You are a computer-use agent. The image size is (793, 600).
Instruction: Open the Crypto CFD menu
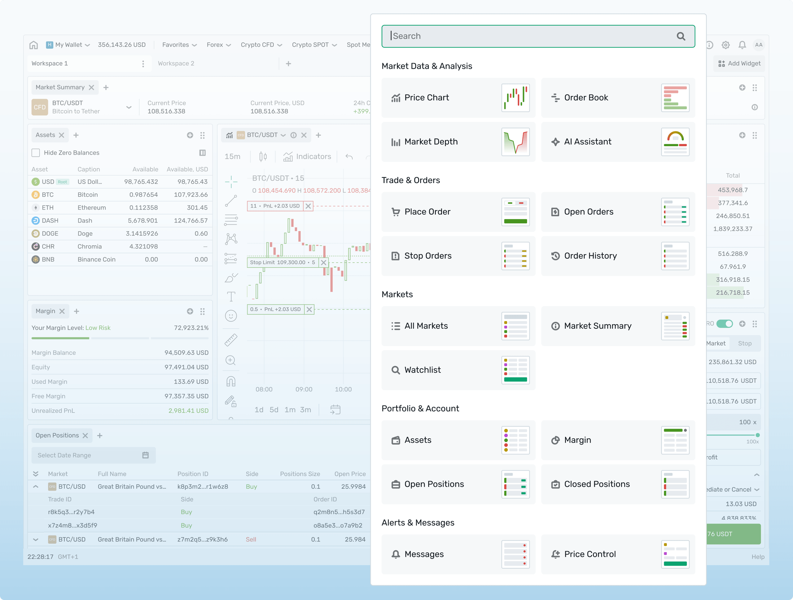point(261,45)
